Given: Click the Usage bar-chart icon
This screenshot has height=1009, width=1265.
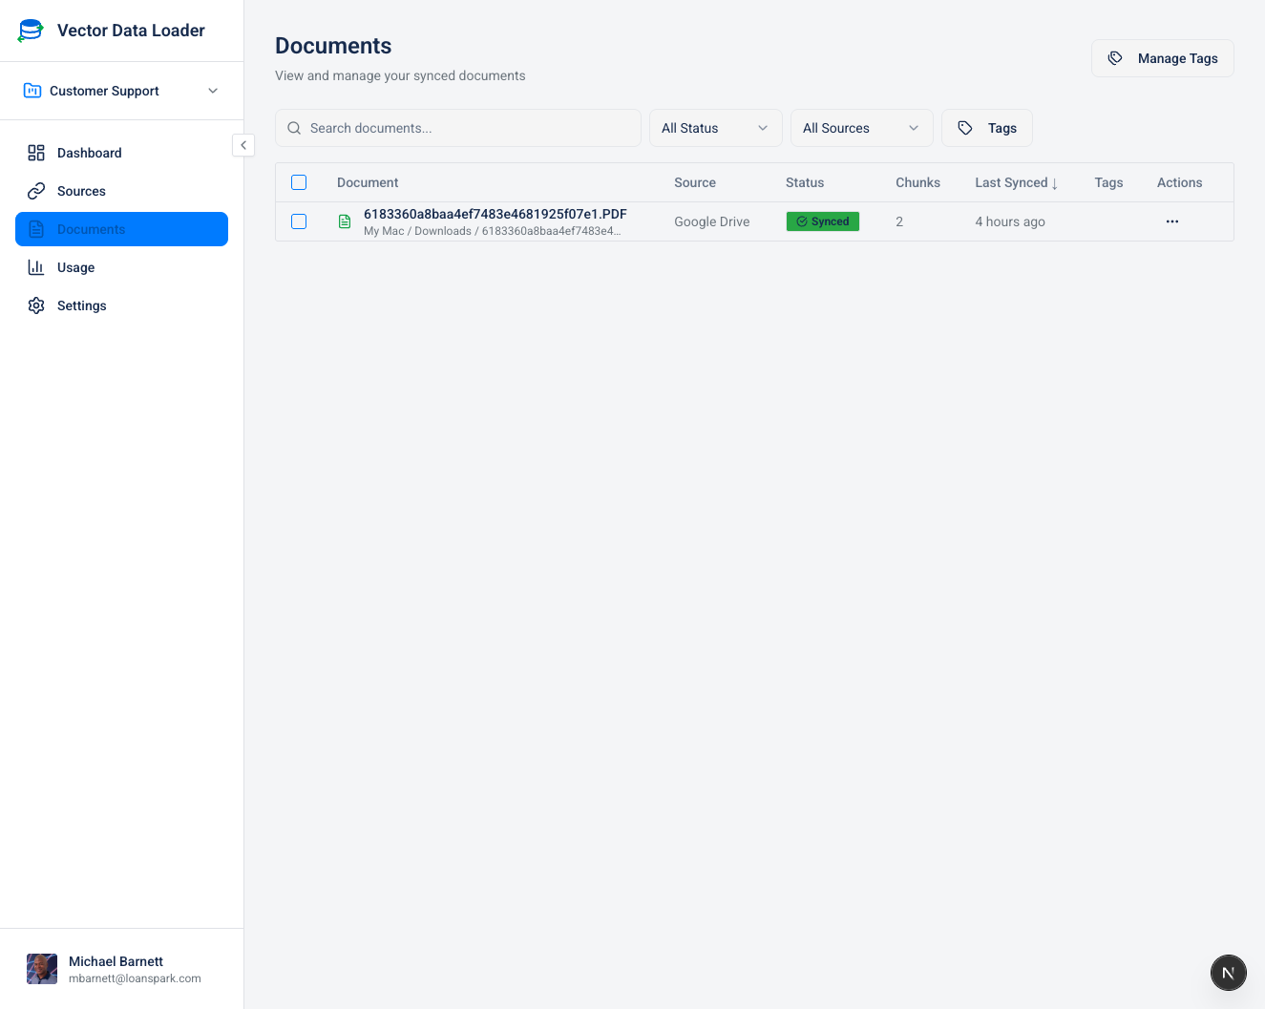Looking at the screenshot, I should coord(36,266).
